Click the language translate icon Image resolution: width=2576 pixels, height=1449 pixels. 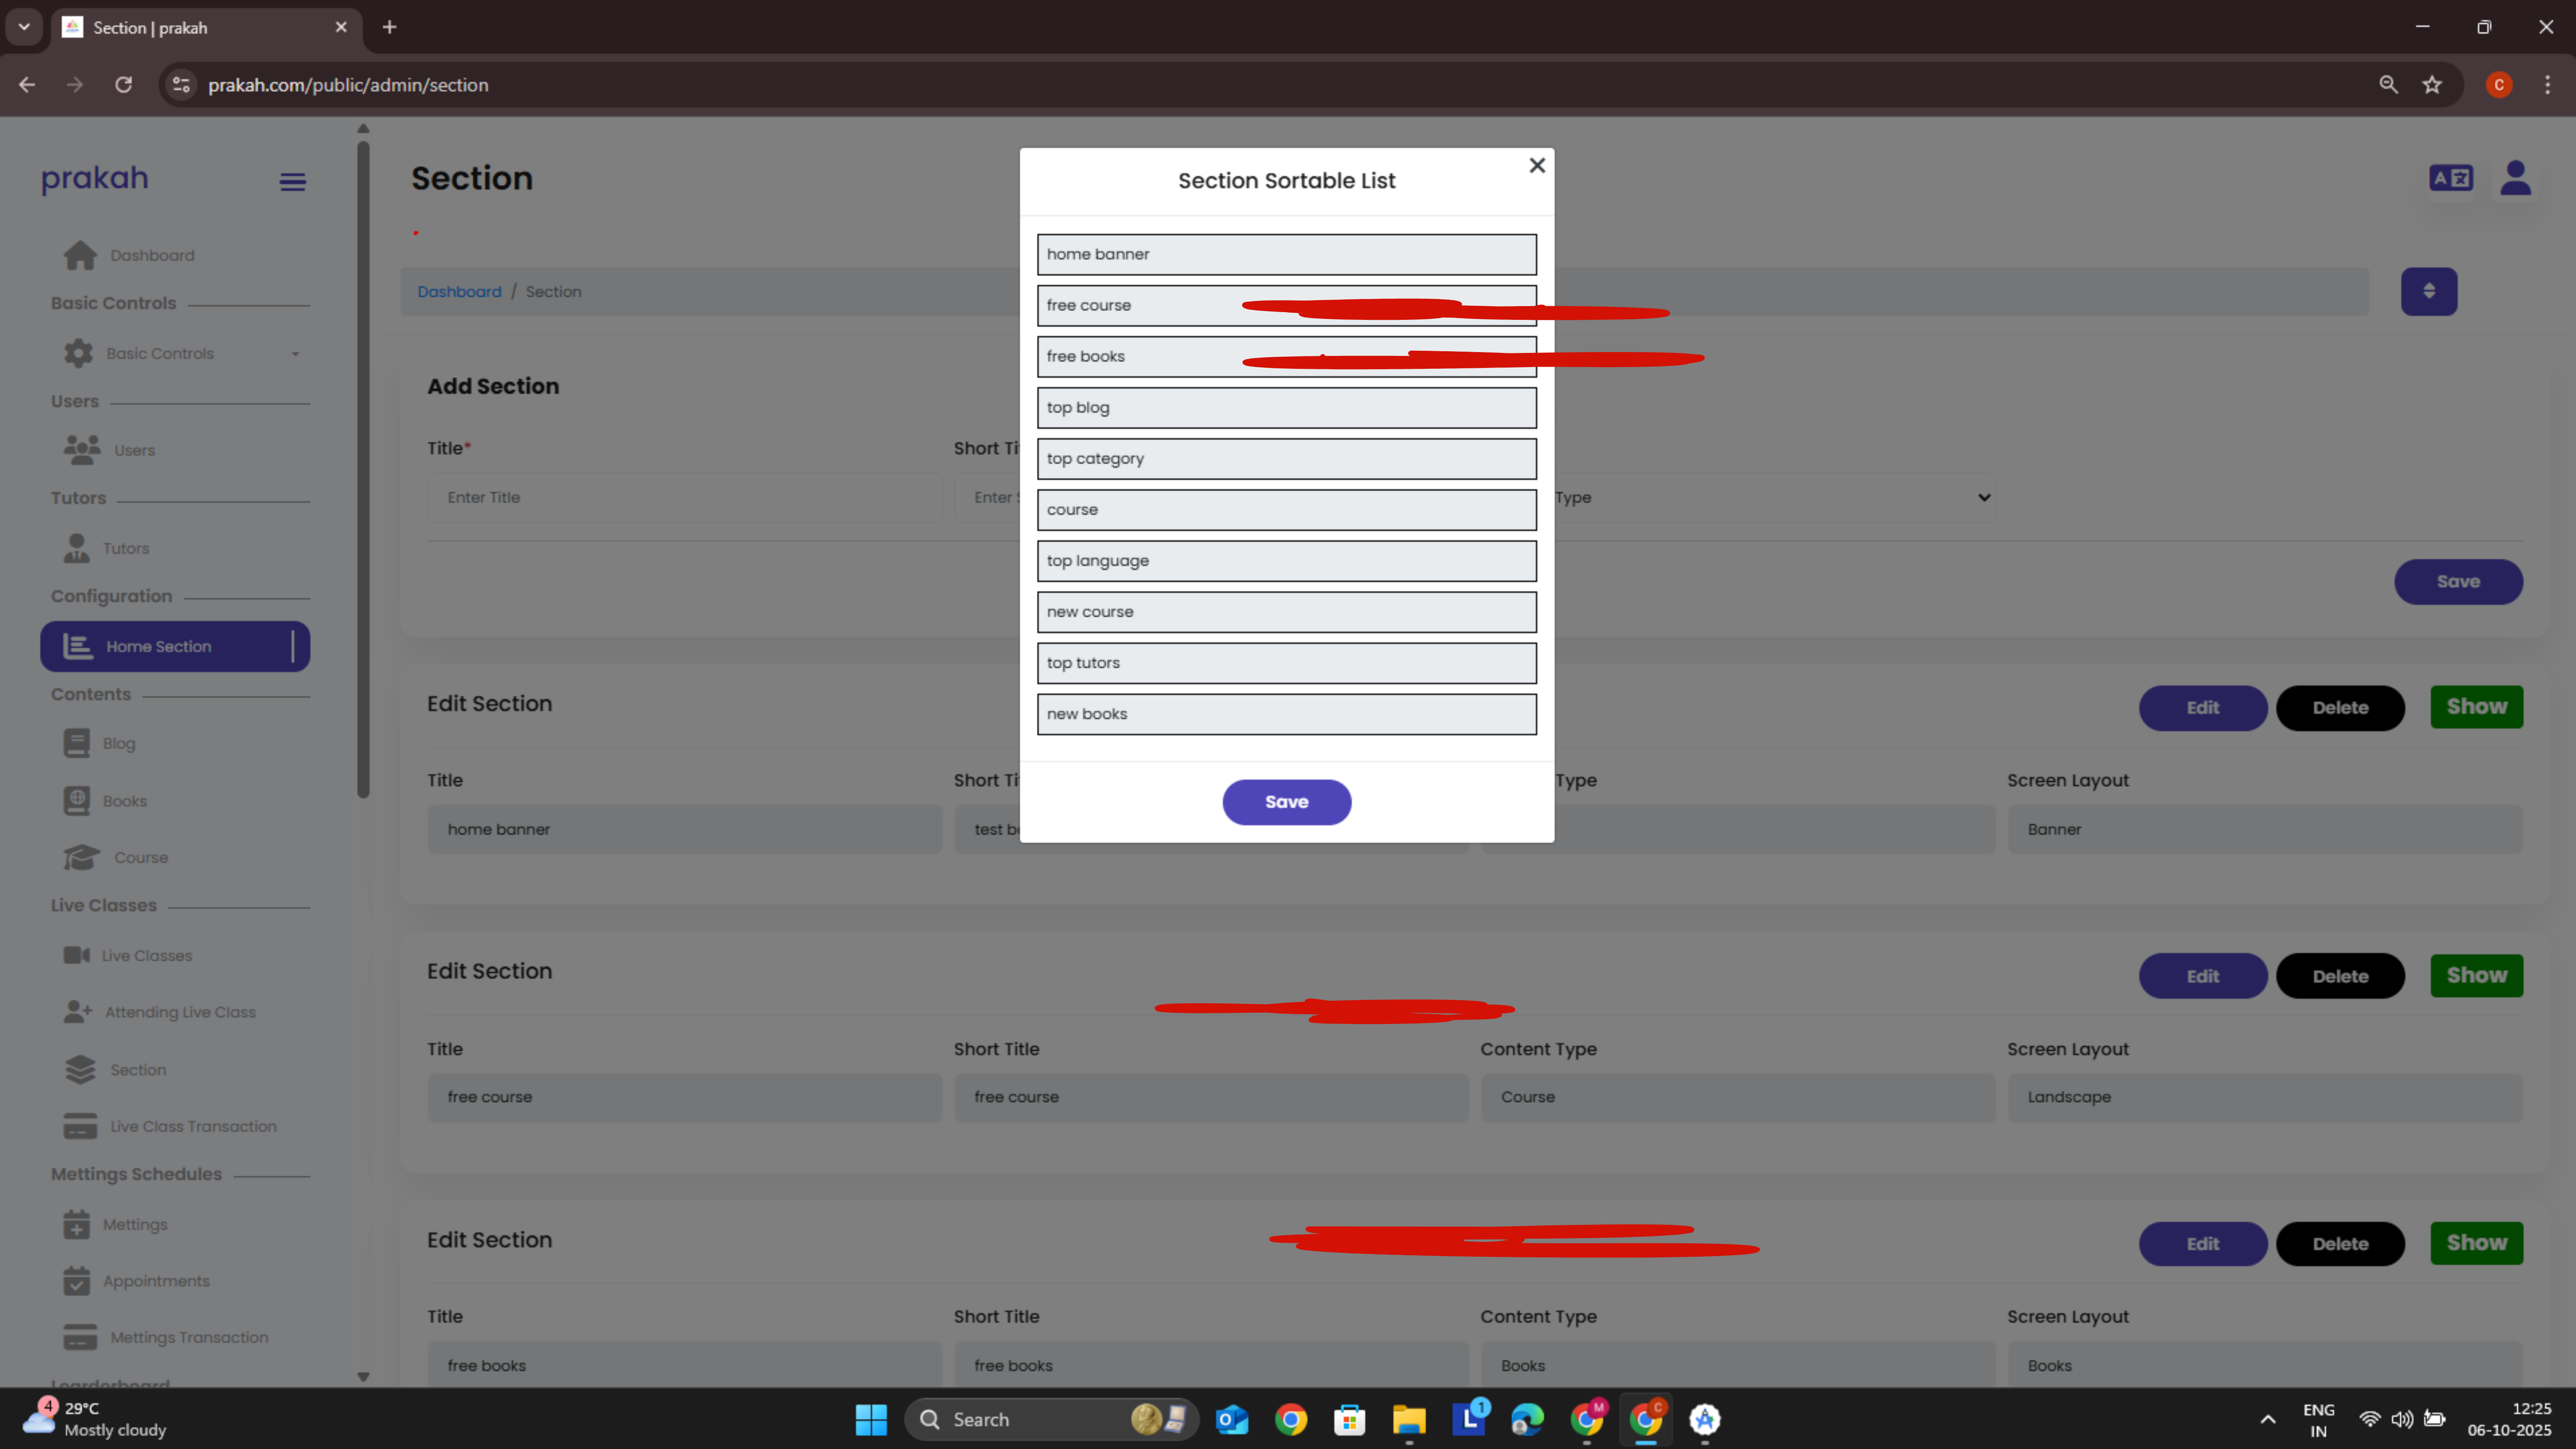(2450, 178)
